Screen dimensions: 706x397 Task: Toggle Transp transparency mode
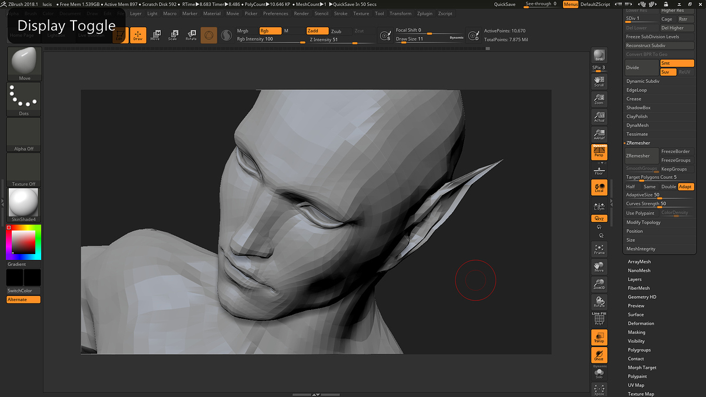click(599, 338)
